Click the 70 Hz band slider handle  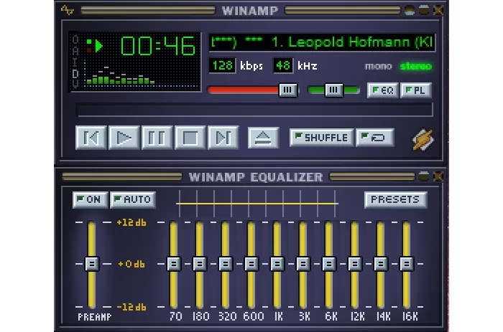click(x=174, y=264)
